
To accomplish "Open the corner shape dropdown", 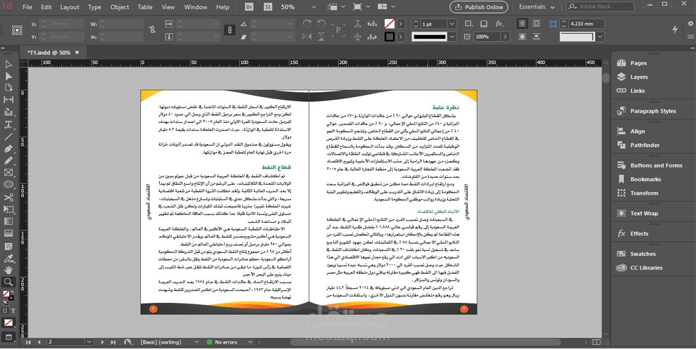I will tap(600, 37).
